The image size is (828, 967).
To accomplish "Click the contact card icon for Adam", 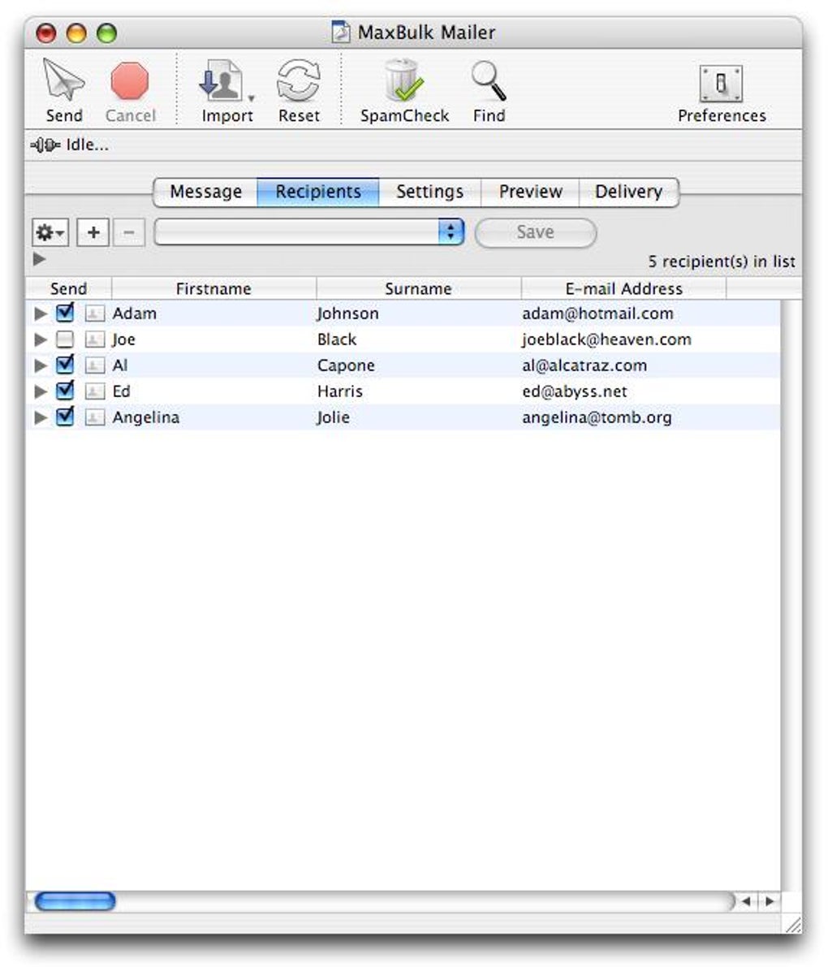I will (x=94, y=313).
